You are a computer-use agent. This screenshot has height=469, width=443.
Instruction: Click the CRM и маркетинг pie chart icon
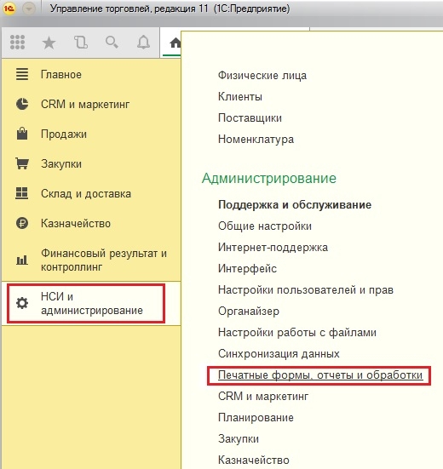point(22,104)
